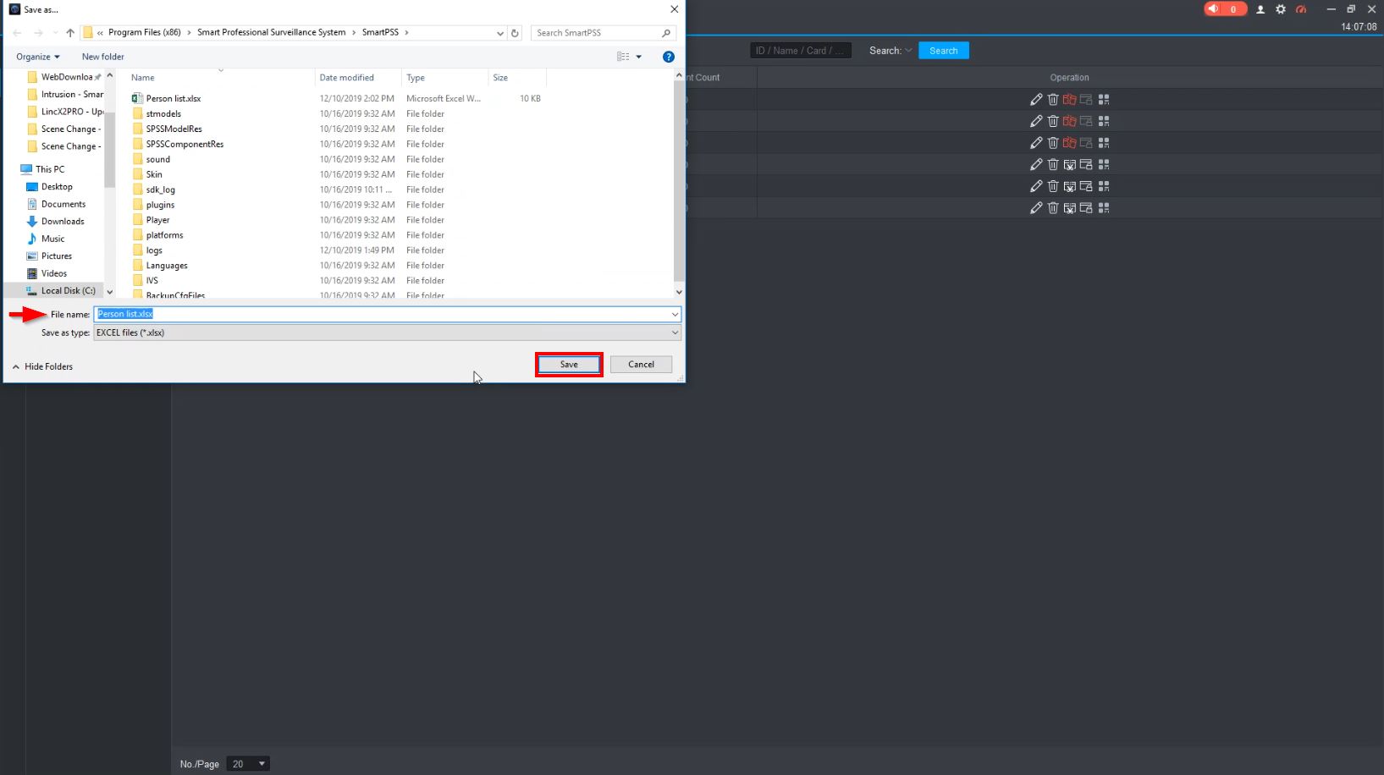
Task: Select the plugins folder
Action: tap(160, 205)
